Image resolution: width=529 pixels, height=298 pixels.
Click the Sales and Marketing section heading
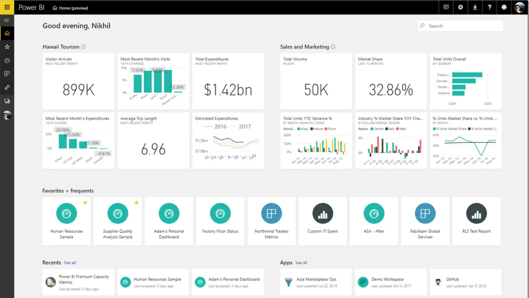click(x=305, y=47)
